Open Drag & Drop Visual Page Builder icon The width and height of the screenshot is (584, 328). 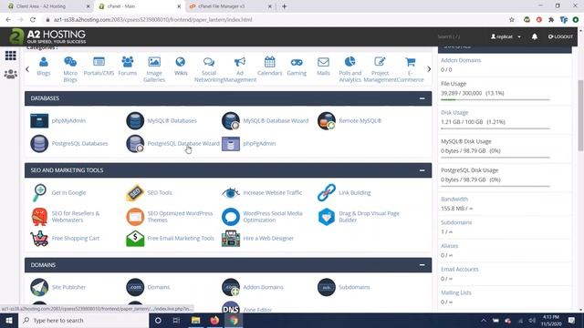(327, 217)
